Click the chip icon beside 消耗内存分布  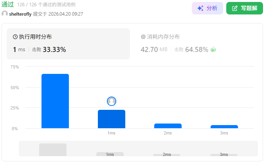tap(143, 37)
